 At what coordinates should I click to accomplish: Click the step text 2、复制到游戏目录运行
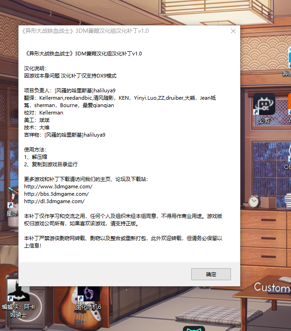click(51, 164)
